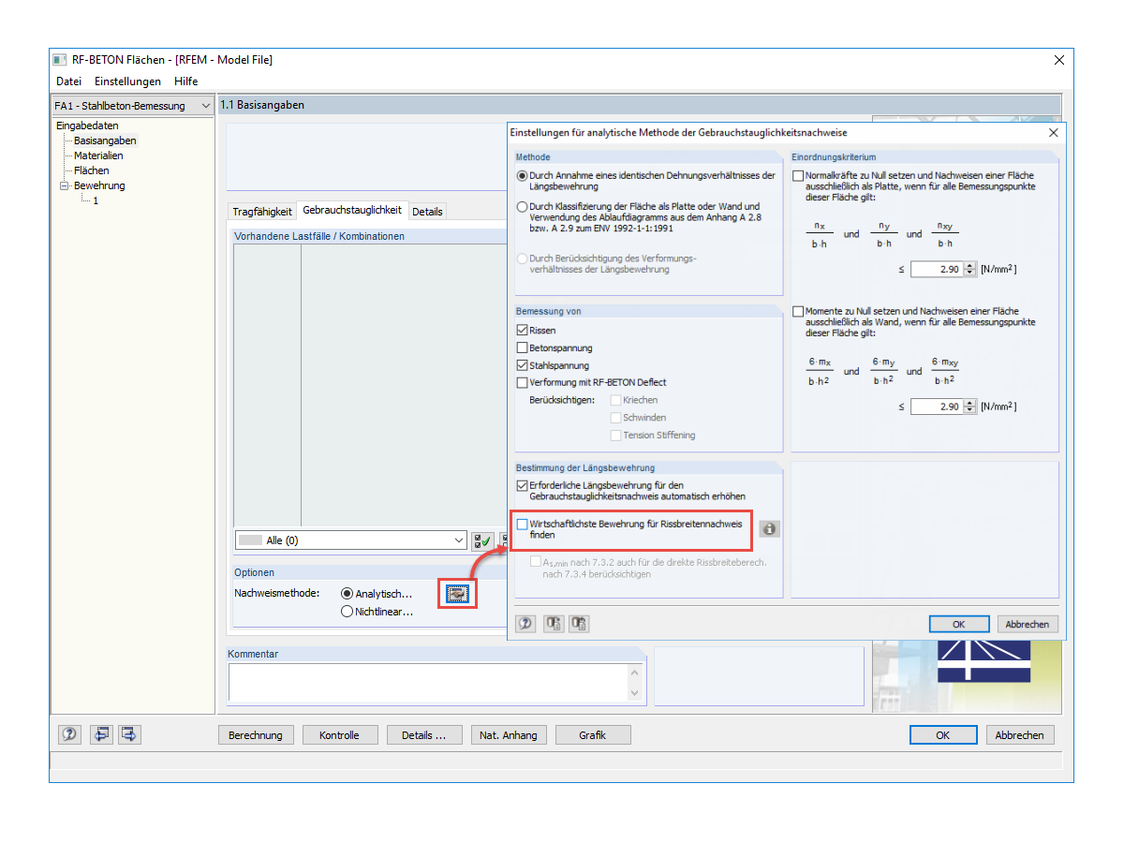Select method Klassifizierung als Platte oder Wand
The width and height of the screenshot is (1124, 843).
522,207
